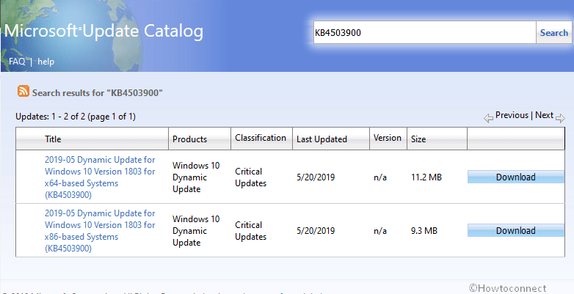This screenshot has width=574, height=294.
Task: Click the RSS feed icon
Action: pos(23,92)
